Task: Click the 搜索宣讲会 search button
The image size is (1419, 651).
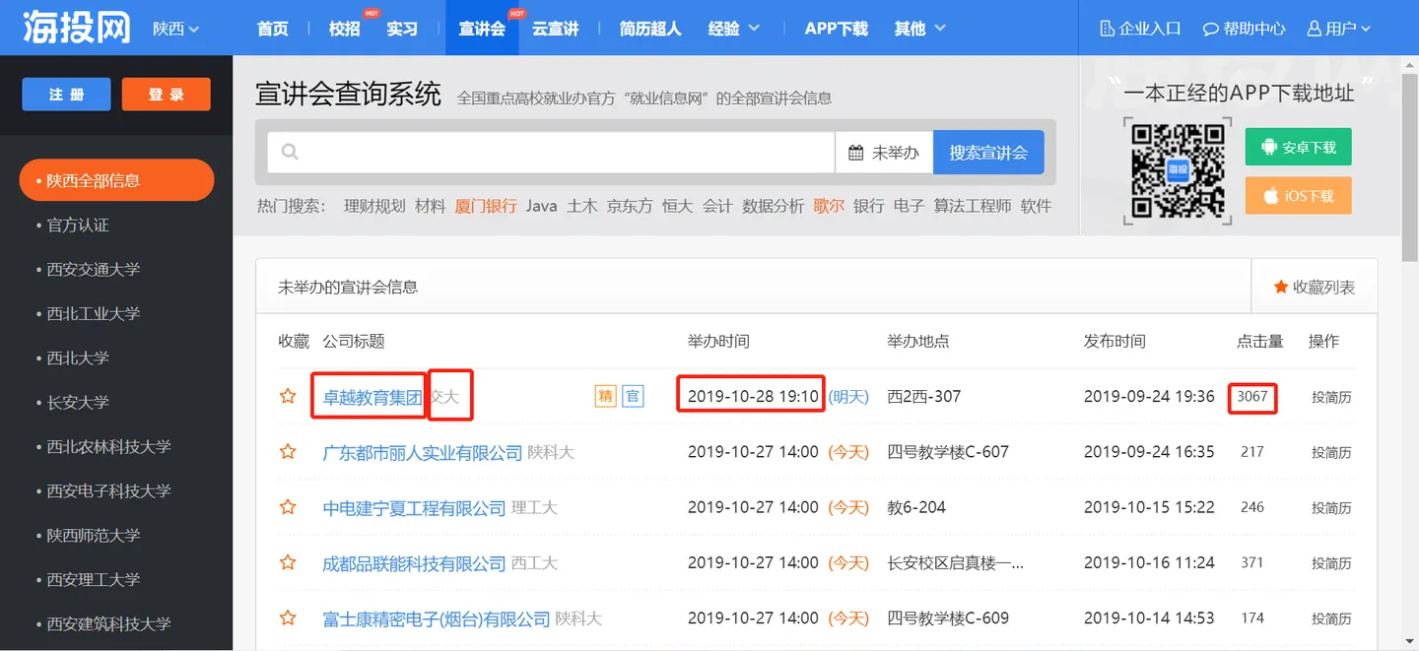Action: (x=988, y=152)
